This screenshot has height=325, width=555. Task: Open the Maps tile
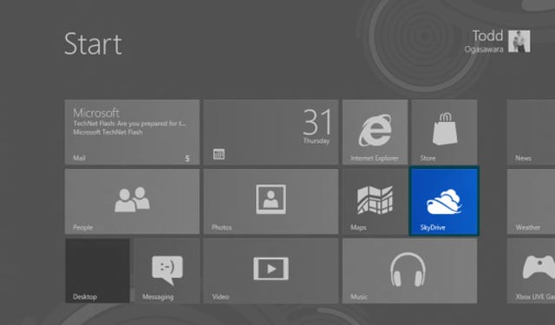point(375,202)
